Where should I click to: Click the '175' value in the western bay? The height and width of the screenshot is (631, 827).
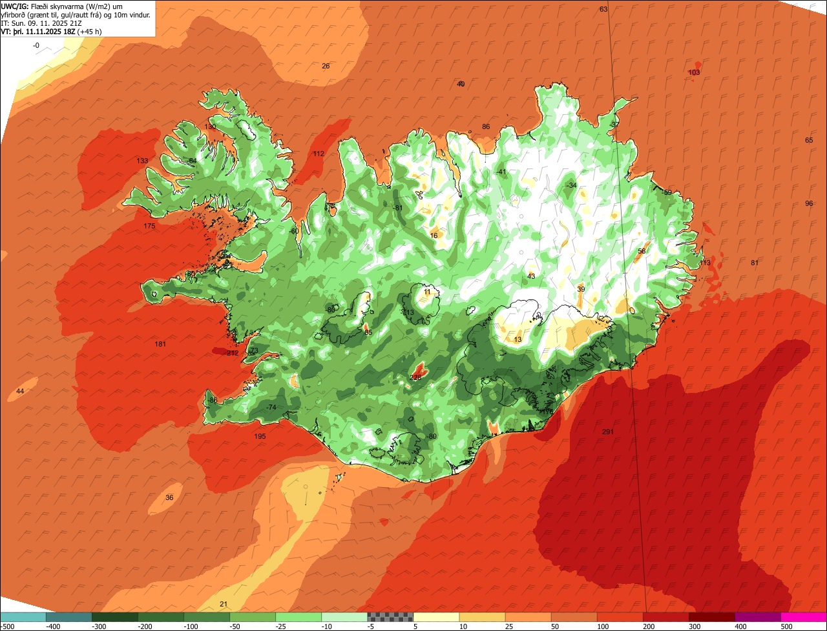pos(150,226)
